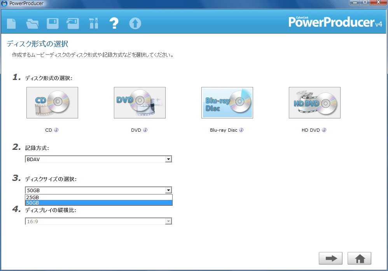This screenshot has height=271, width=388.
Task: Show info for the DVD format
Action: click(x=145, y=130)
